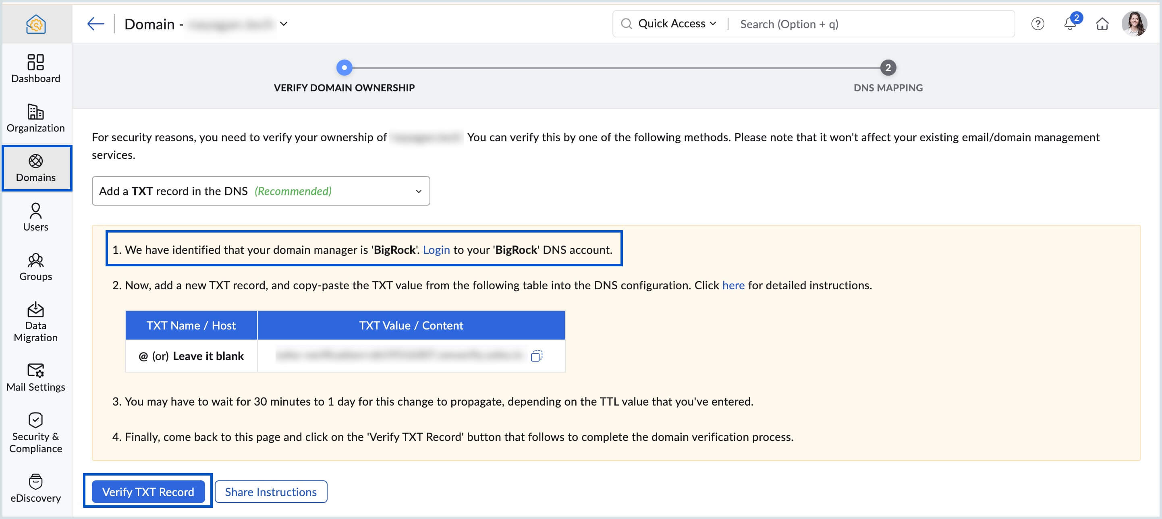Select Users in the sidebar
This screenshot has height=519, width=1162.
click(x=35, y=217)
